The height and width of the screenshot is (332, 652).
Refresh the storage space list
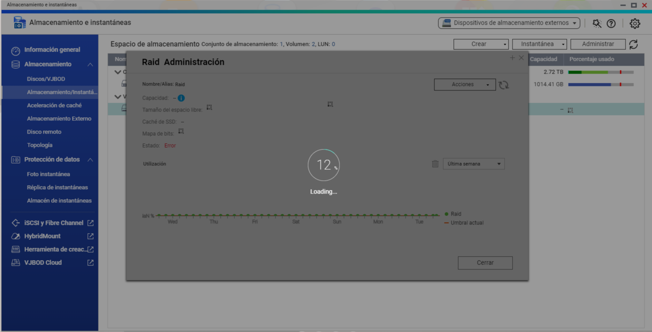(633, 44)
